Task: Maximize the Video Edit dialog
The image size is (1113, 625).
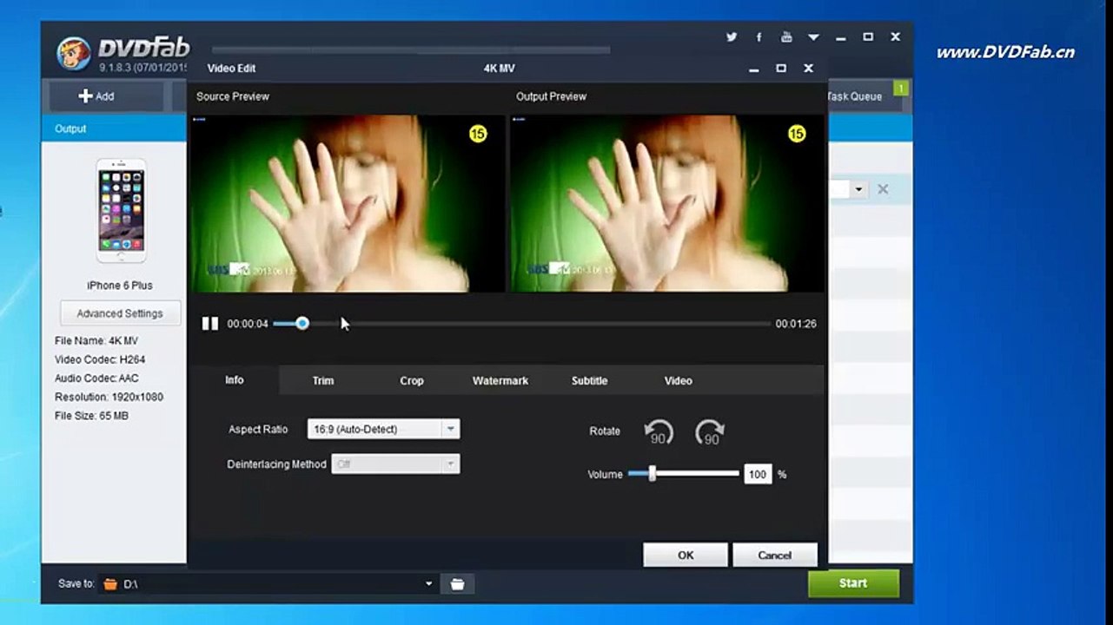Action: pos(781,68)
